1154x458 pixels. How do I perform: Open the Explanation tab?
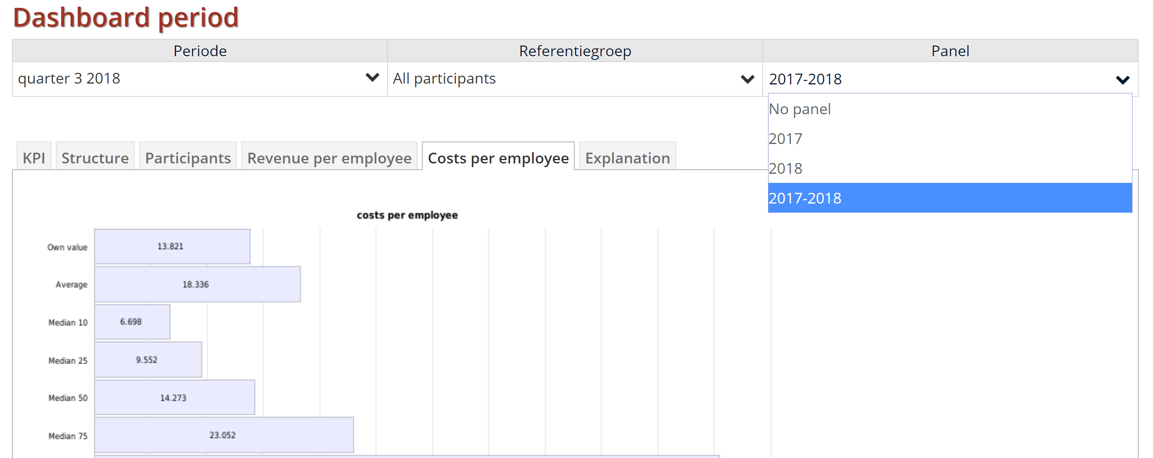point(627,157)
